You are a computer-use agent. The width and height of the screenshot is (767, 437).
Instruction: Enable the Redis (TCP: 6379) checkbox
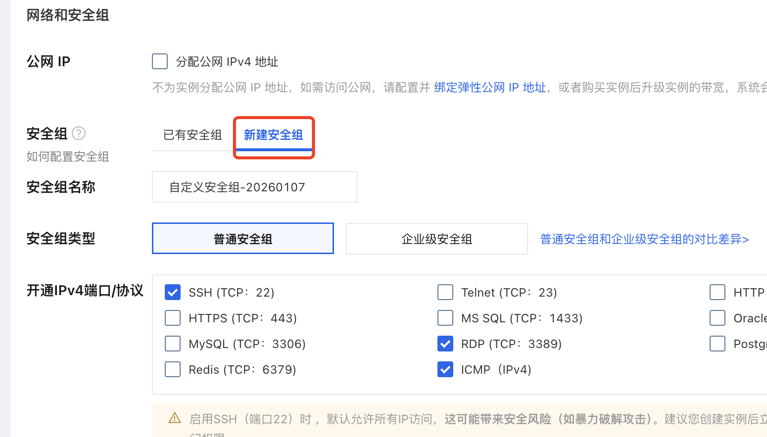(x=172, y=369)
